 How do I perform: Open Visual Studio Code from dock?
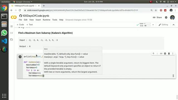pos(4,41)
